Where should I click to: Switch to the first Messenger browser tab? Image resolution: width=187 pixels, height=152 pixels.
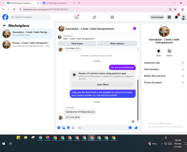[x=23, y=3]
